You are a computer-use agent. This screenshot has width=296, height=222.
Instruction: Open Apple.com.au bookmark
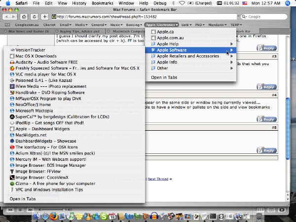coord(190,38)
